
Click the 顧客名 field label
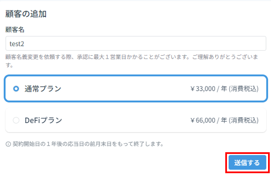[15, 30]
